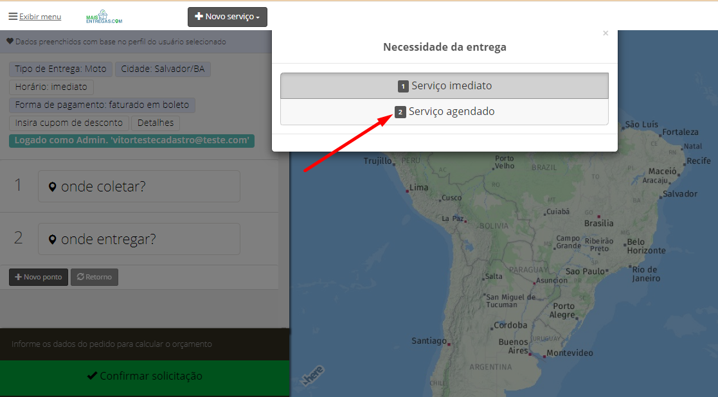The image size is (718, 397).
Task: Click the Brasilia label on the map
Action: tap(598, 223)
